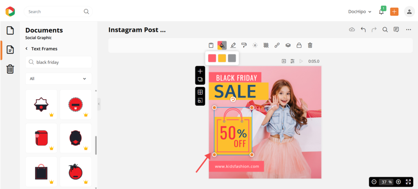
Task: Select the black shopping bag frame thumbnail
Action: click(x=41, y=172)
